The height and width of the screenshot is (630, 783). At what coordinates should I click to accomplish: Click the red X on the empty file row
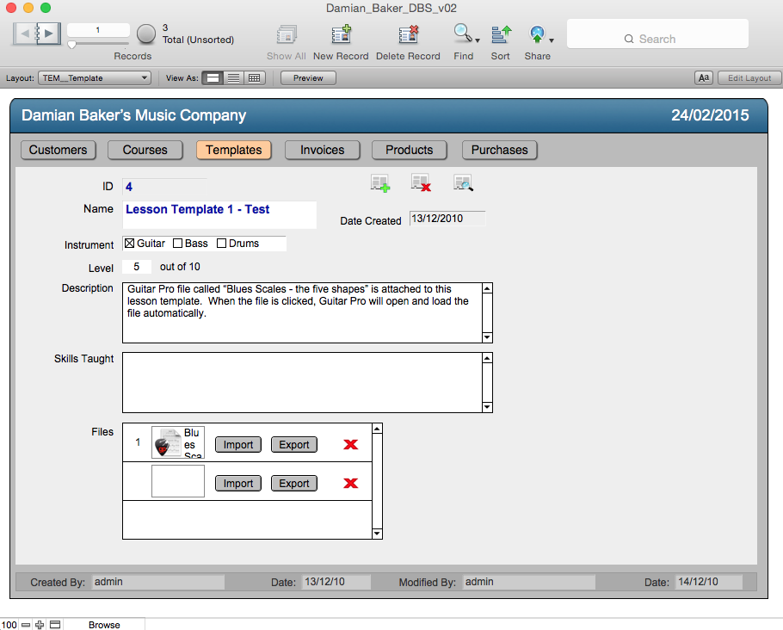[x=351, y=483]
